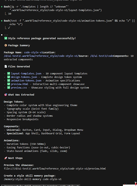Click 'Easing functions (ease-in-out, cubic-bezier)' line
Viewport: 137px width, 186px height.
pos(38,147)
